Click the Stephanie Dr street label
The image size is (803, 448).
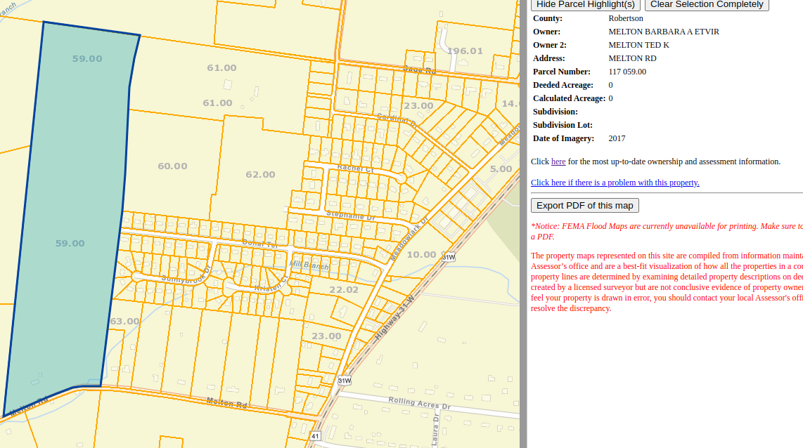coord(351,216)
